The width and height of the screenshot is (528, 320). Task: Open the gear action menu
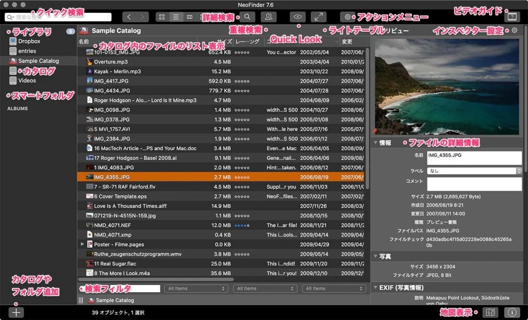(x=348, y=17)
